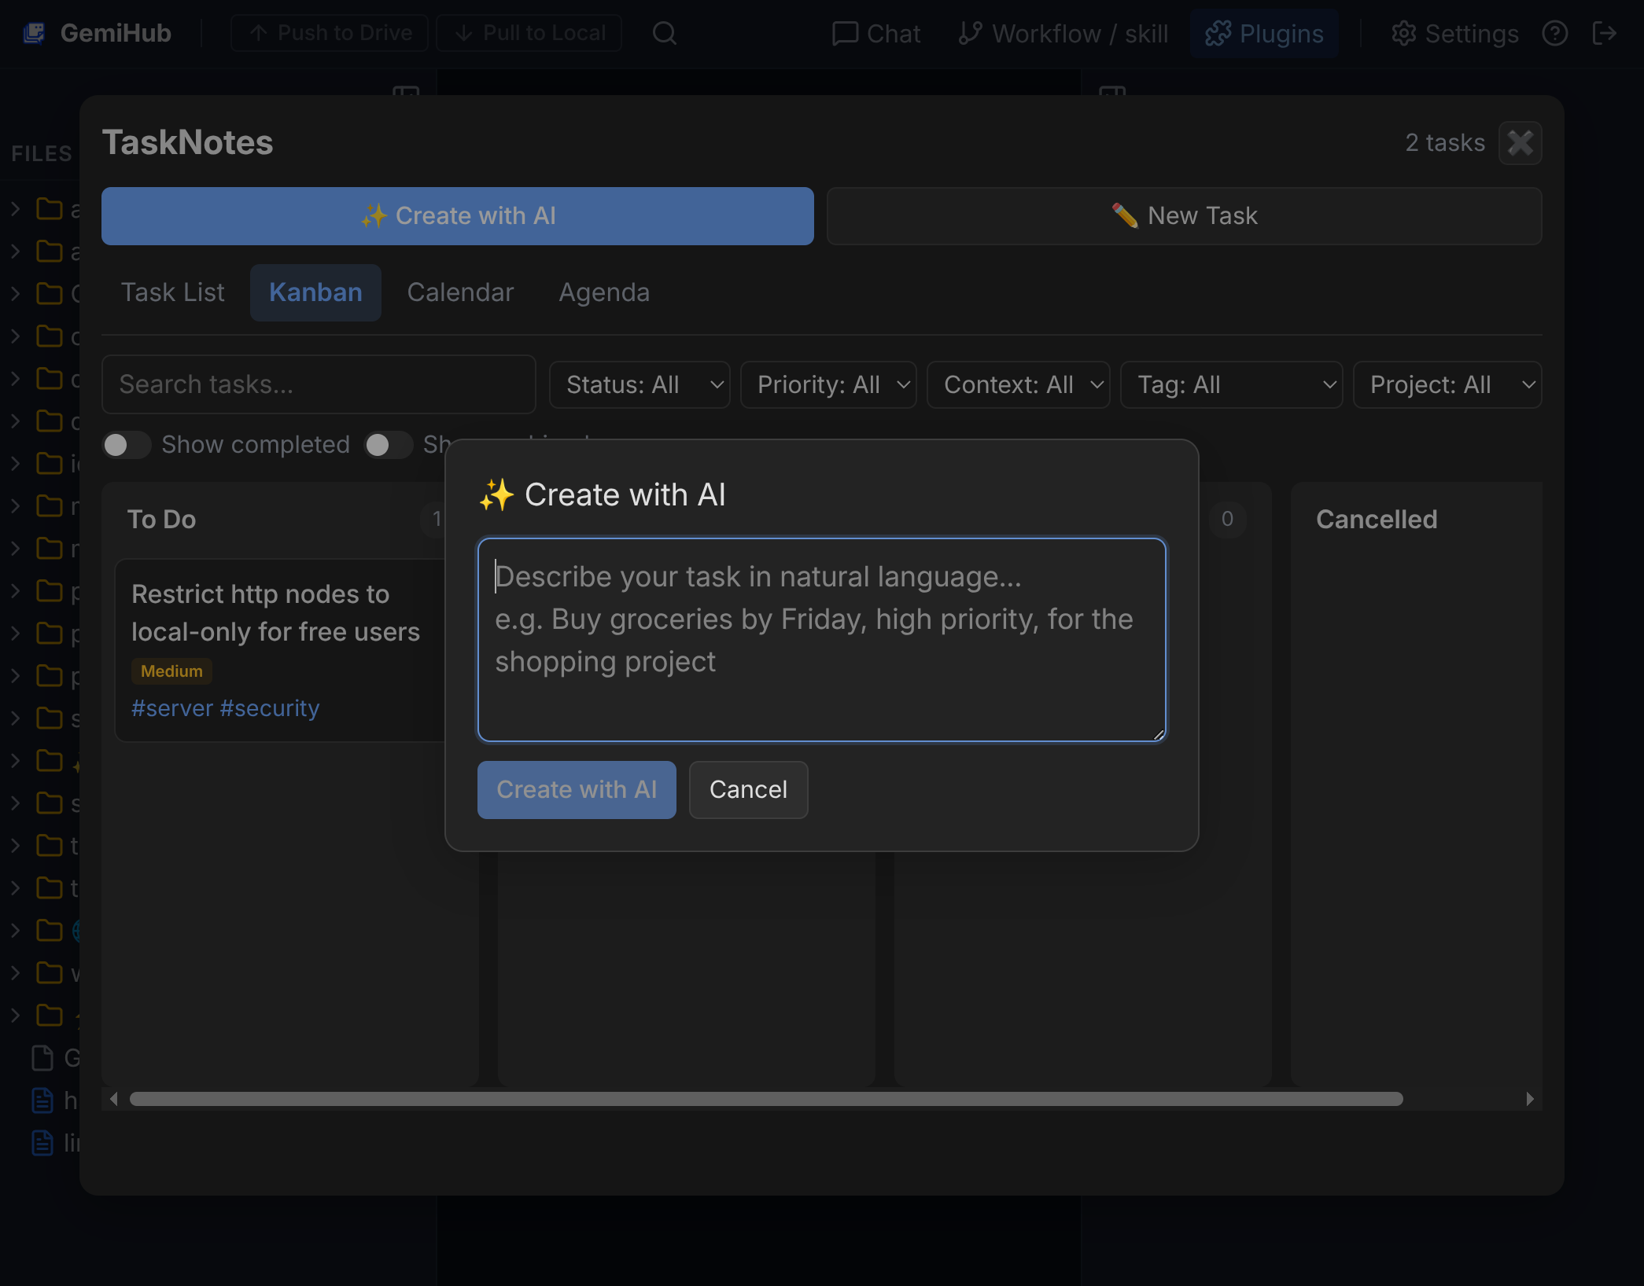Open the Chat bubble icon
1644x1286 pixels.
845,33
